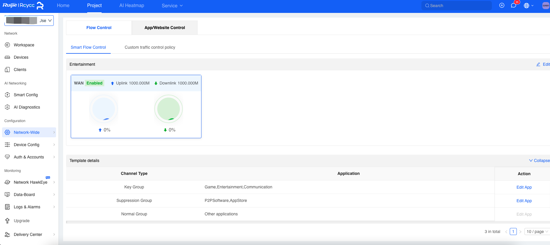Open AI Diagnostics icon
This screenshot has height=245, width=550.
coord(8,107)
